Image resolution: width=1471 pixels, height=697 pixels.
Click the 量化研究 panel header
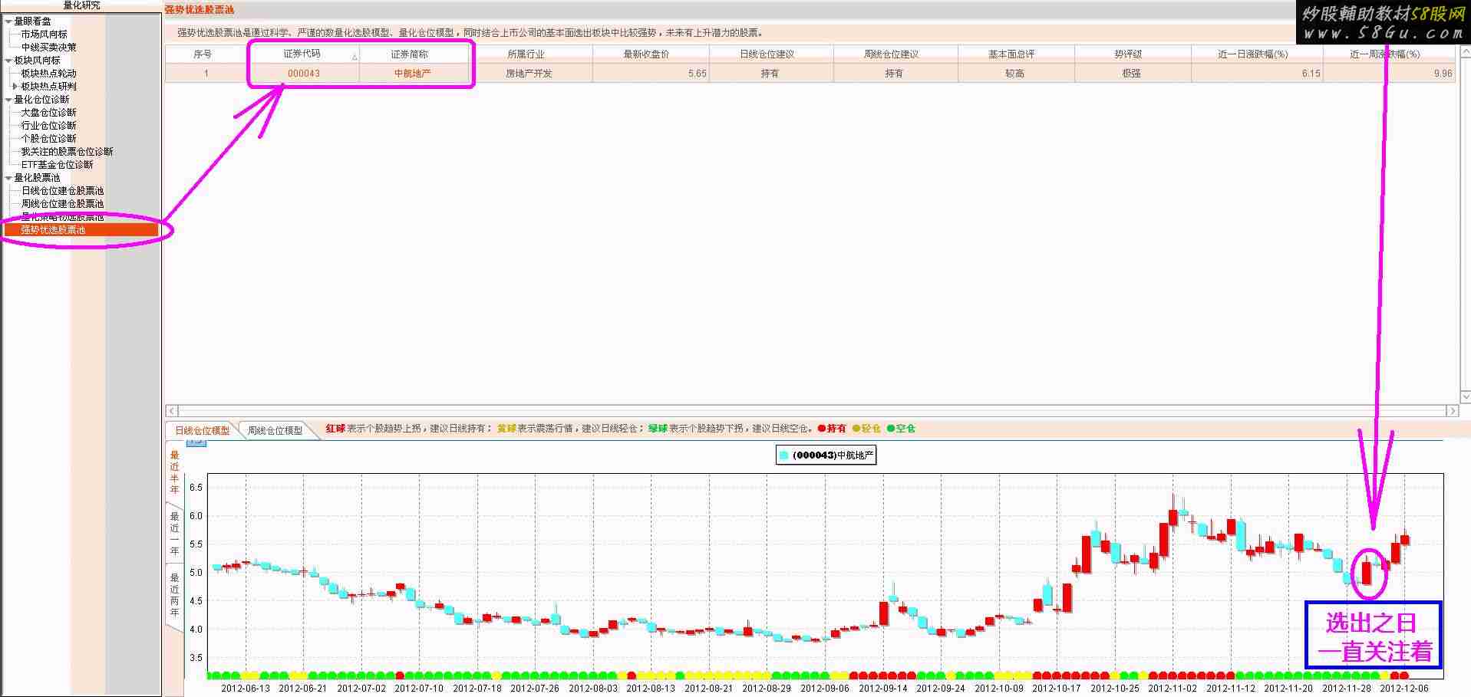pos(81,5)
